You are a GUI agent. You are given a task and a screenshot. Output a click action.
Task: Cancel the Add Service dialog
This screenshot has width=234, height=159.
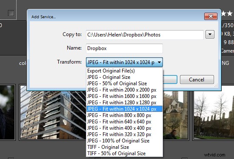point(197,80)
